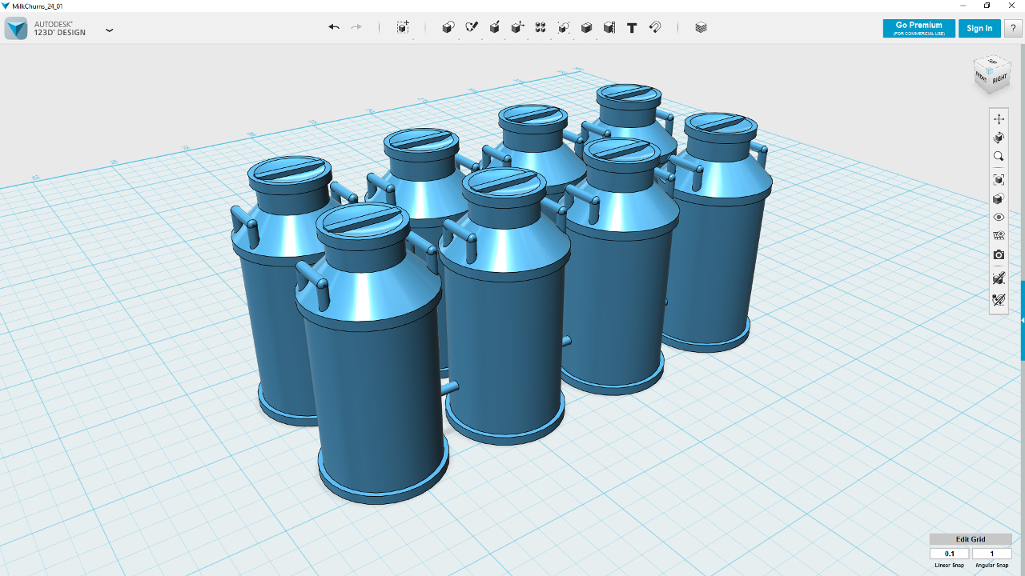Toggle sketch snap icon at navigation bar bottom
The width and height of the screenshot is (1025, 576).
coord(999,300)
